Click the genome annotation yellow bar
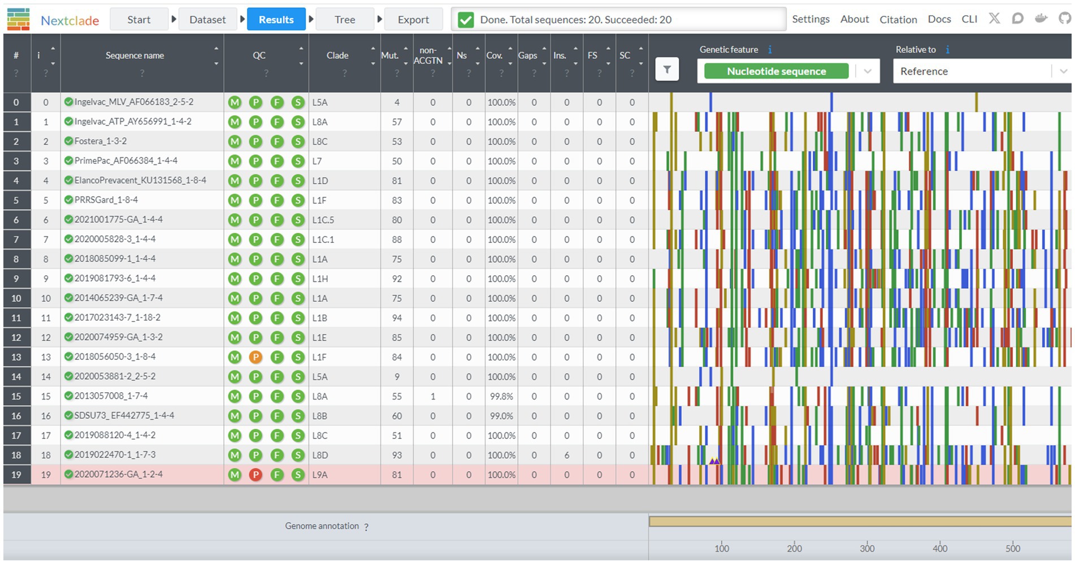This screenshot has height=565, width=1075. point(860,521)
